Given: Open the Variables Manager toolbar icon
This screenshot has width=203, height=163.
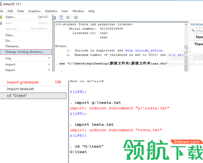Looking at the screenshot, I should point(61,17).
